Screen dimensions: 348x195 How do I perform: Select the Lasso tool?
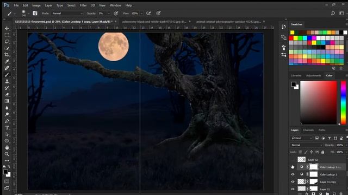click(x=7, y=42)
